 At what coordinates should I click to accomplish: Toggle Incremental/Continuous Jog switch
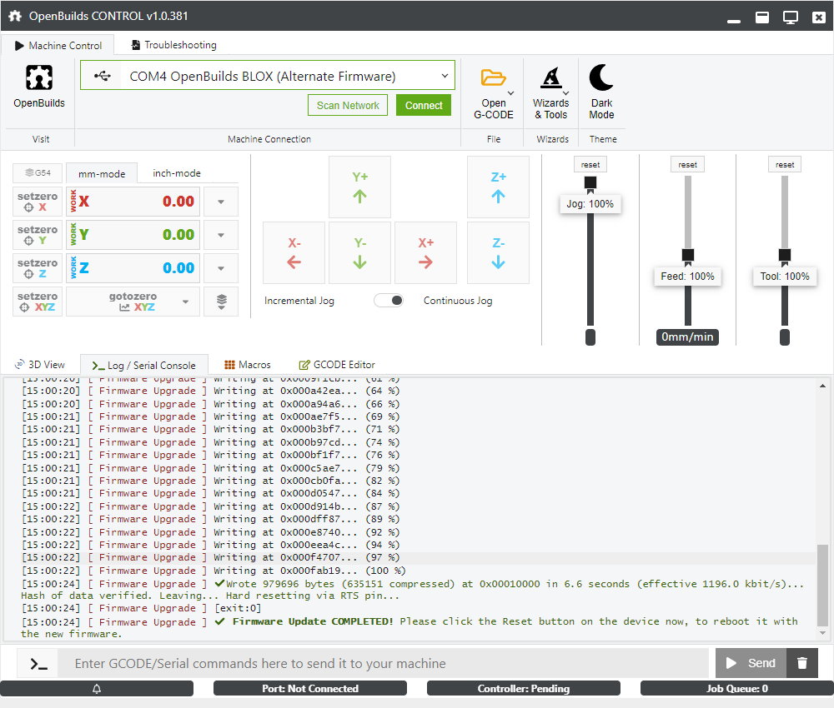[x=389, y=301]
